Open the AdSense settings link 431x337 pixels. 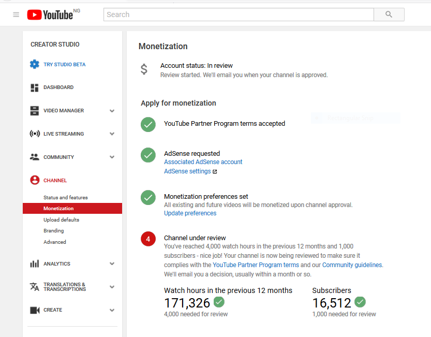pyautogui.click(x=187, y=171)
